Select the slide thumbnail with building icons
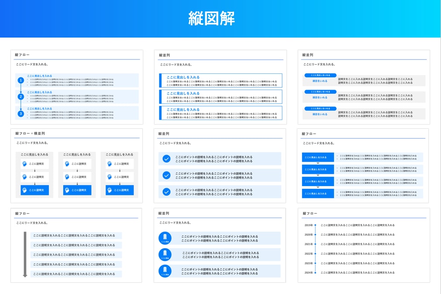441x294 pixels. [x=220, y=246]
